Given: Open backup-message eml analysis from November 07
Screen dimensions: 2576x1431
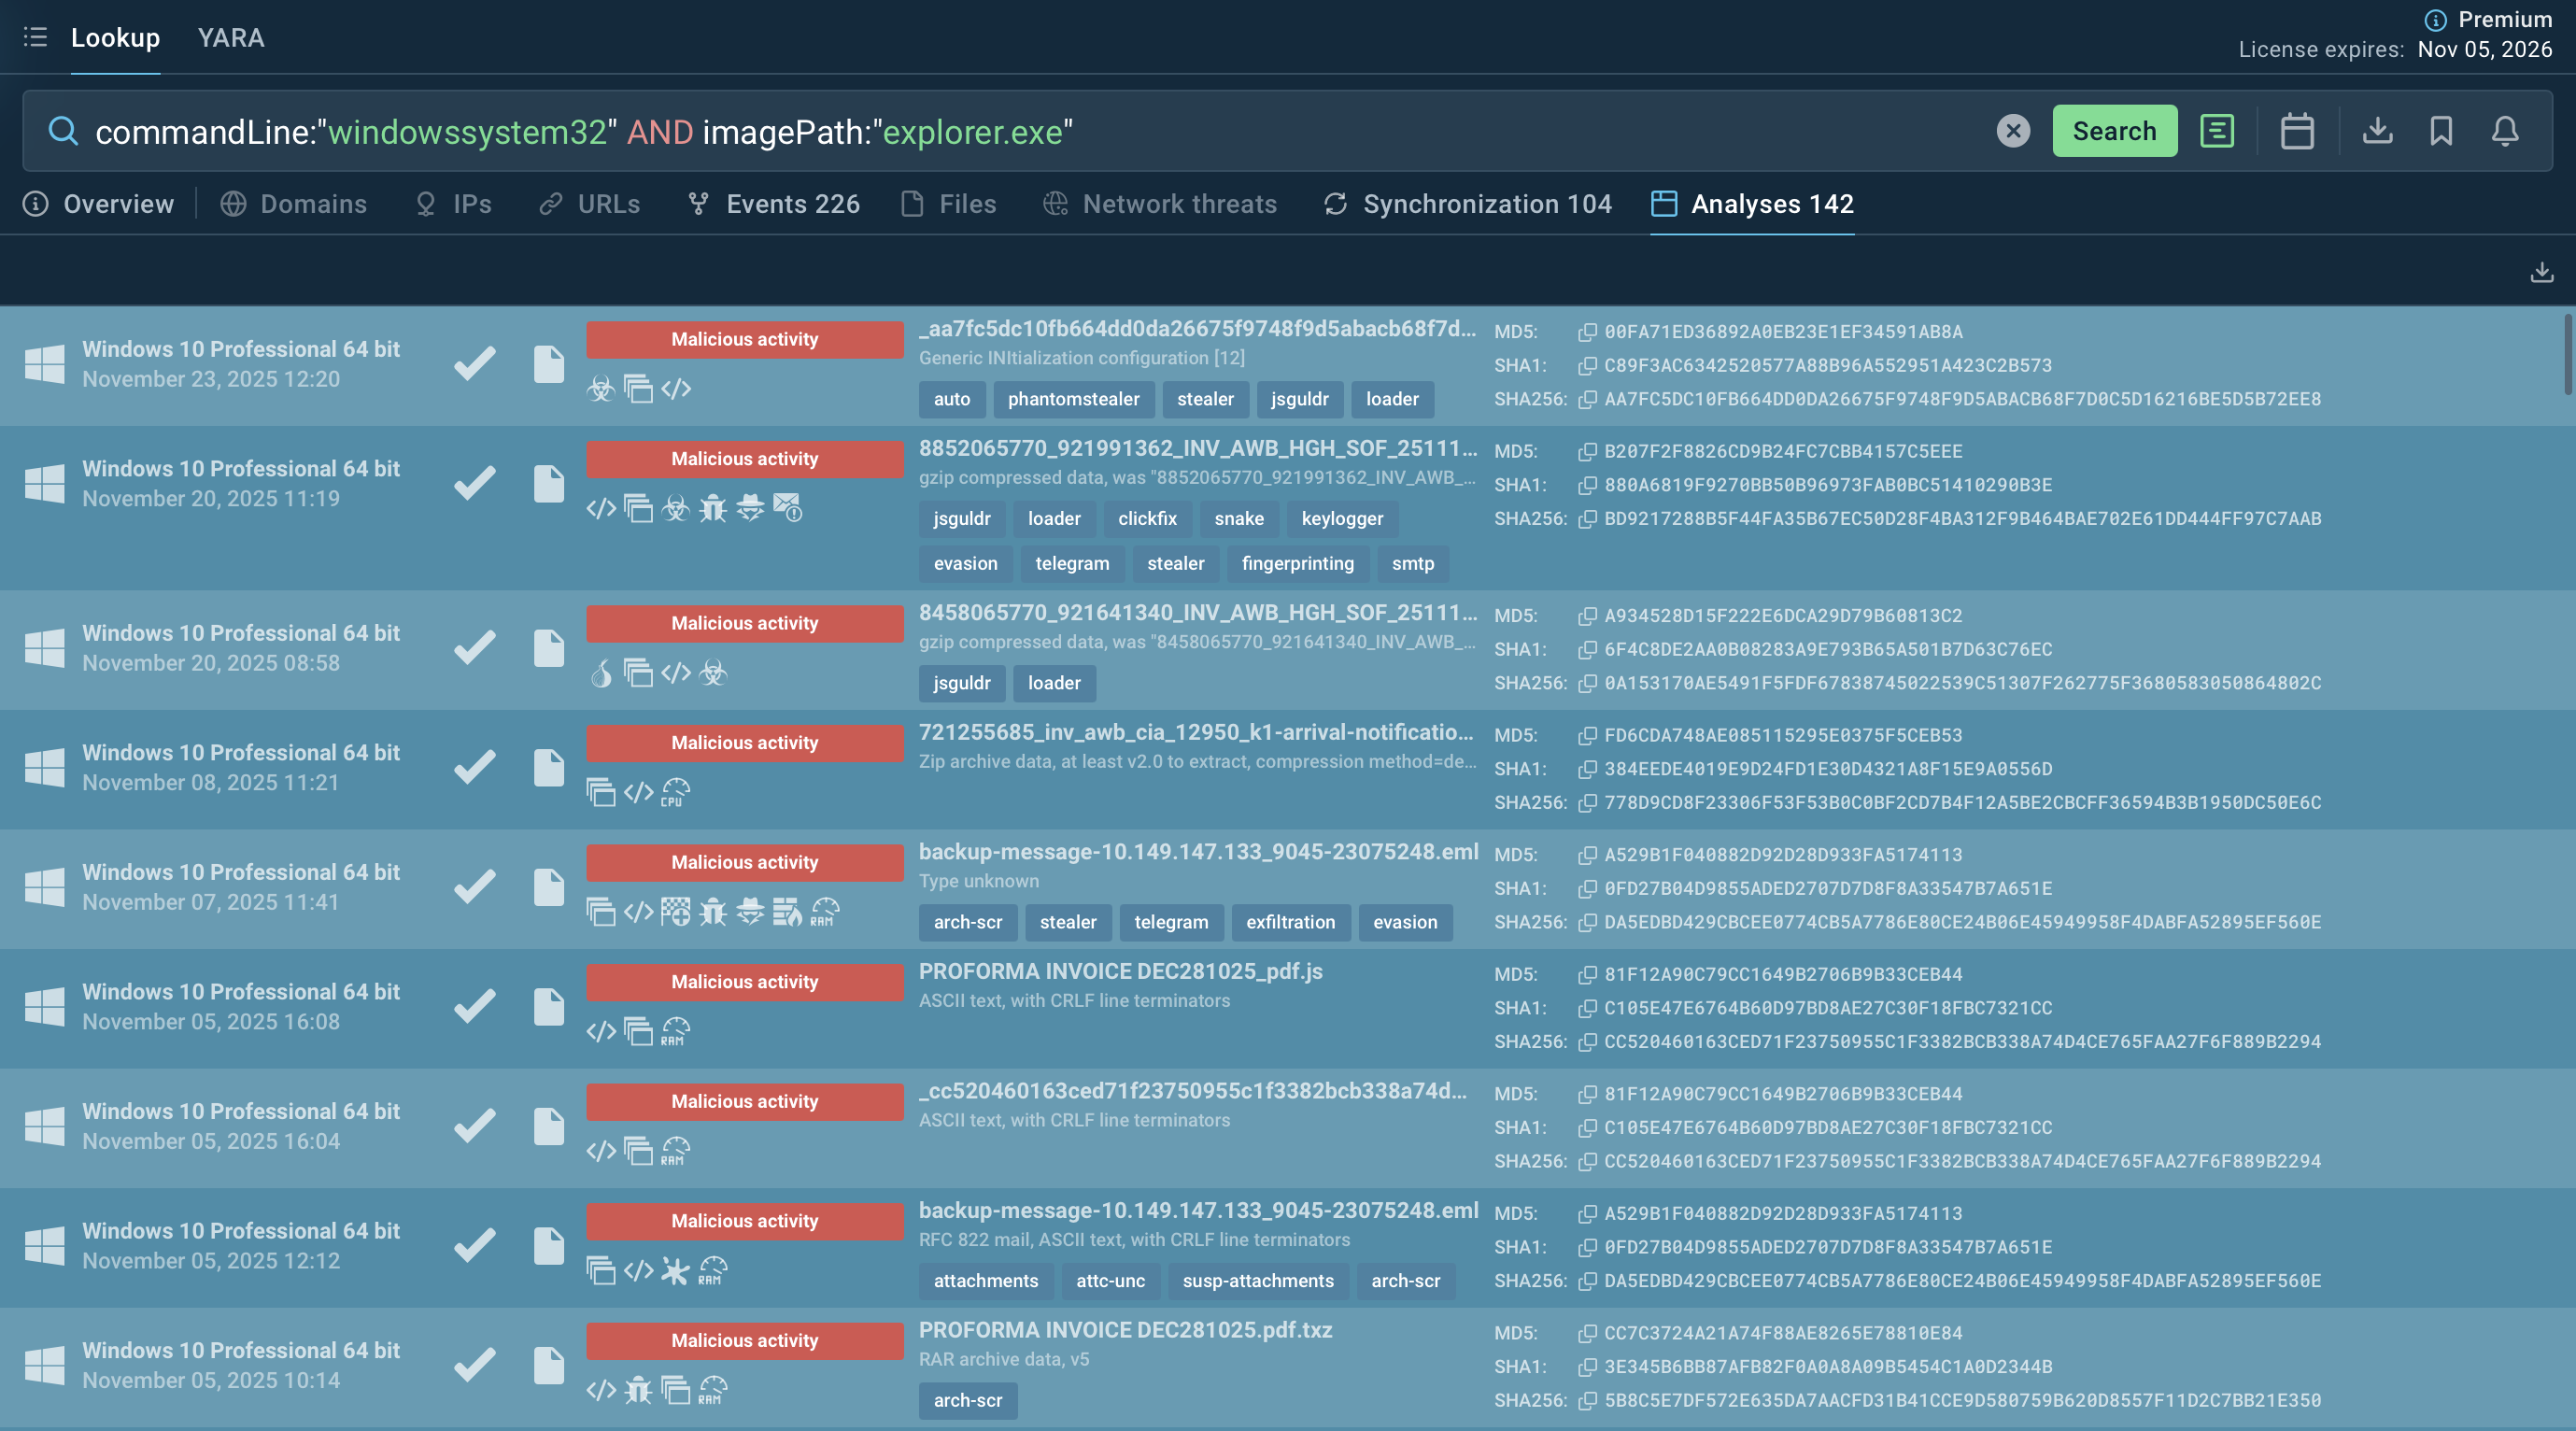Looking at the screenshot, I should 1198,852.
